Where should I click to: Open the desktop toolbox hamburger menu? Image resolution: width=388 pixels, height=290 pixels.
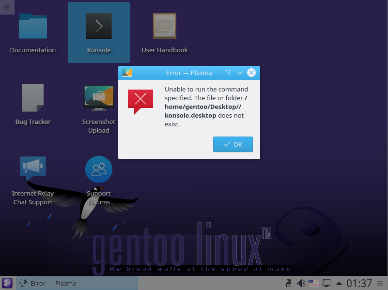(7, 7)
